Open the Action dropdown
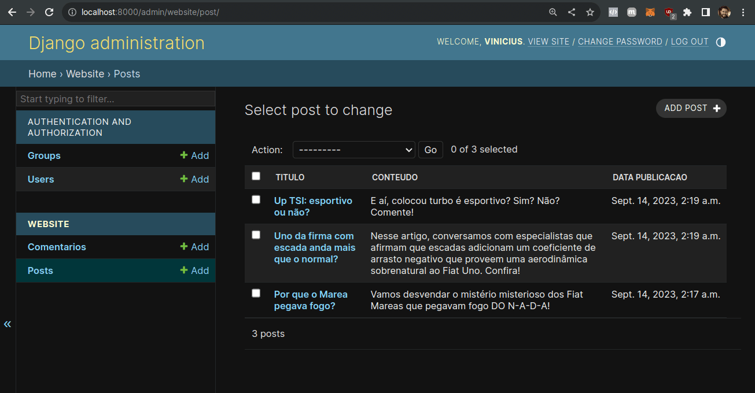The height and width of the screenshot is (393, 755). (x=353, y=150)
